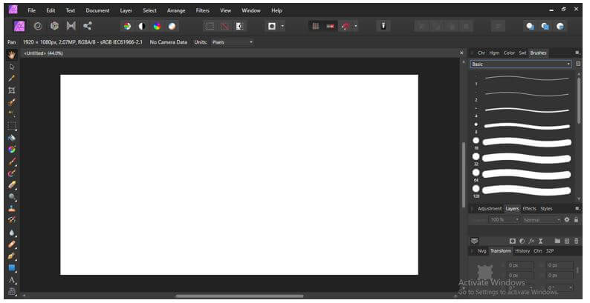Open the Export Persona share icon
Screen dimensions: 590x303
click(x=87, y=26)
